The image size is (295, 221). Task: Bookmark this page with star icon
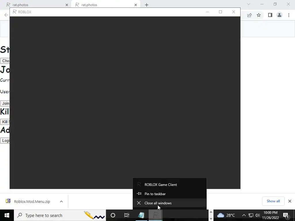(x=259, y=15)
